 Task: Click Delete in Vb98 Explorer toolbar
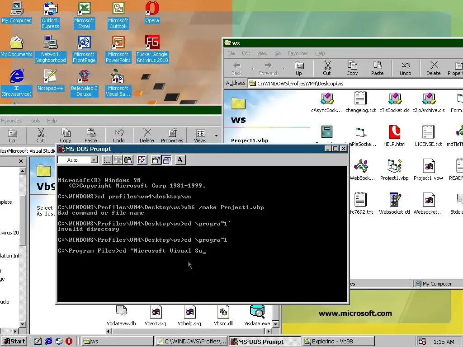[147, 136]
